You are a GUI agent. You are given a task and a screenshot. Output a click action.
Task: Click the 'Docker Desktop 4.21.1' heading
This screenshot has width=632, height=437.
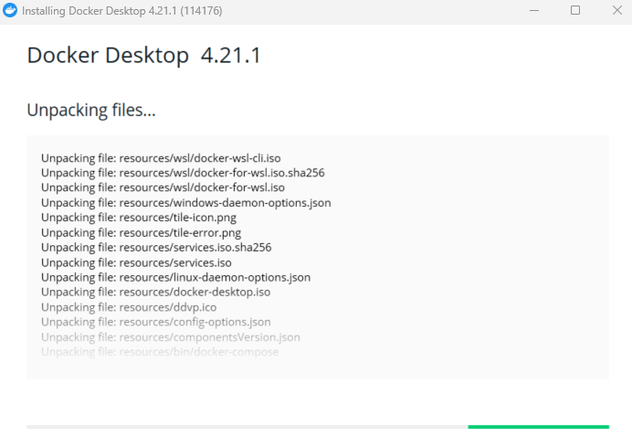[144, 55]
